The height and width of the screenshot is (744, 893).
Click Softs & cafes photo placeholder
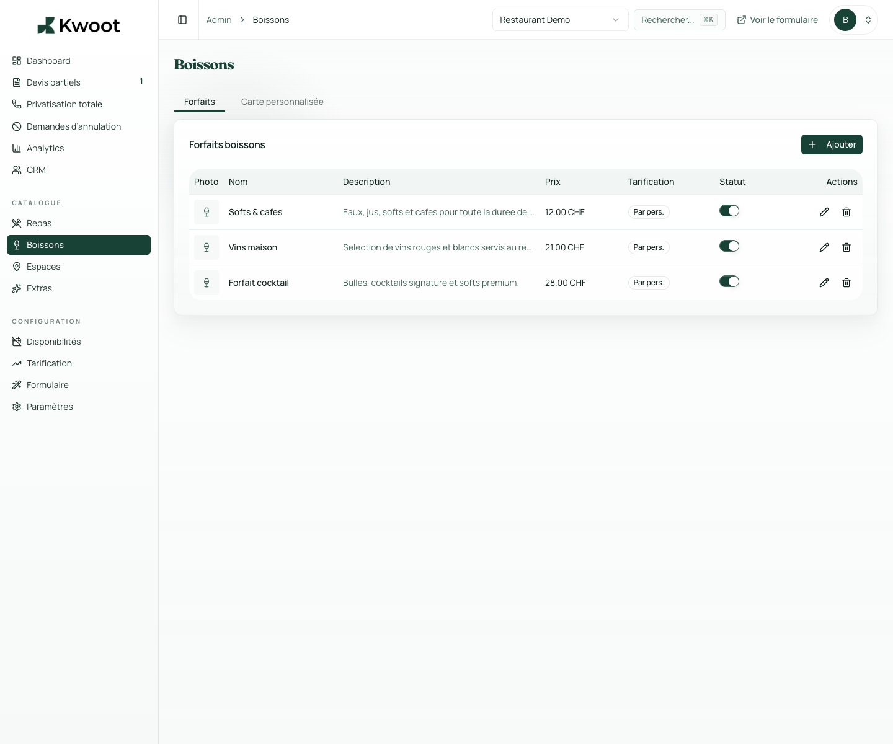click(207, 212)
